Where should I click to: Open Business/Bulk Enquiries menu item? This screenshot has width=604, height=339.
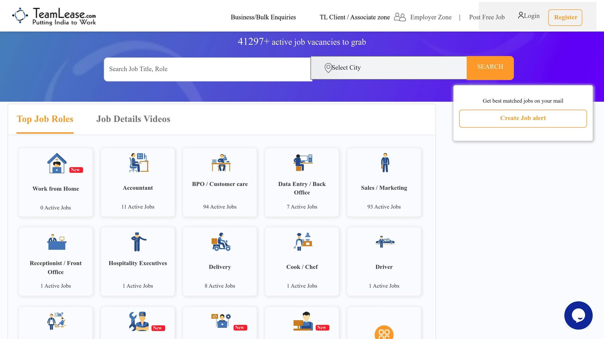[263, 17]
